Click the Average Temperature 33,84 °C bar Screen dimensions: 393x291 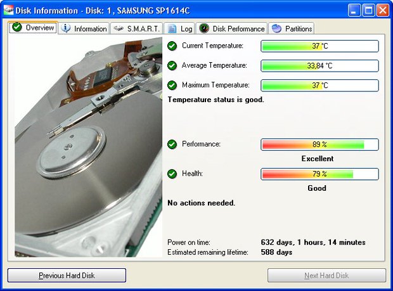coord(319,66)
